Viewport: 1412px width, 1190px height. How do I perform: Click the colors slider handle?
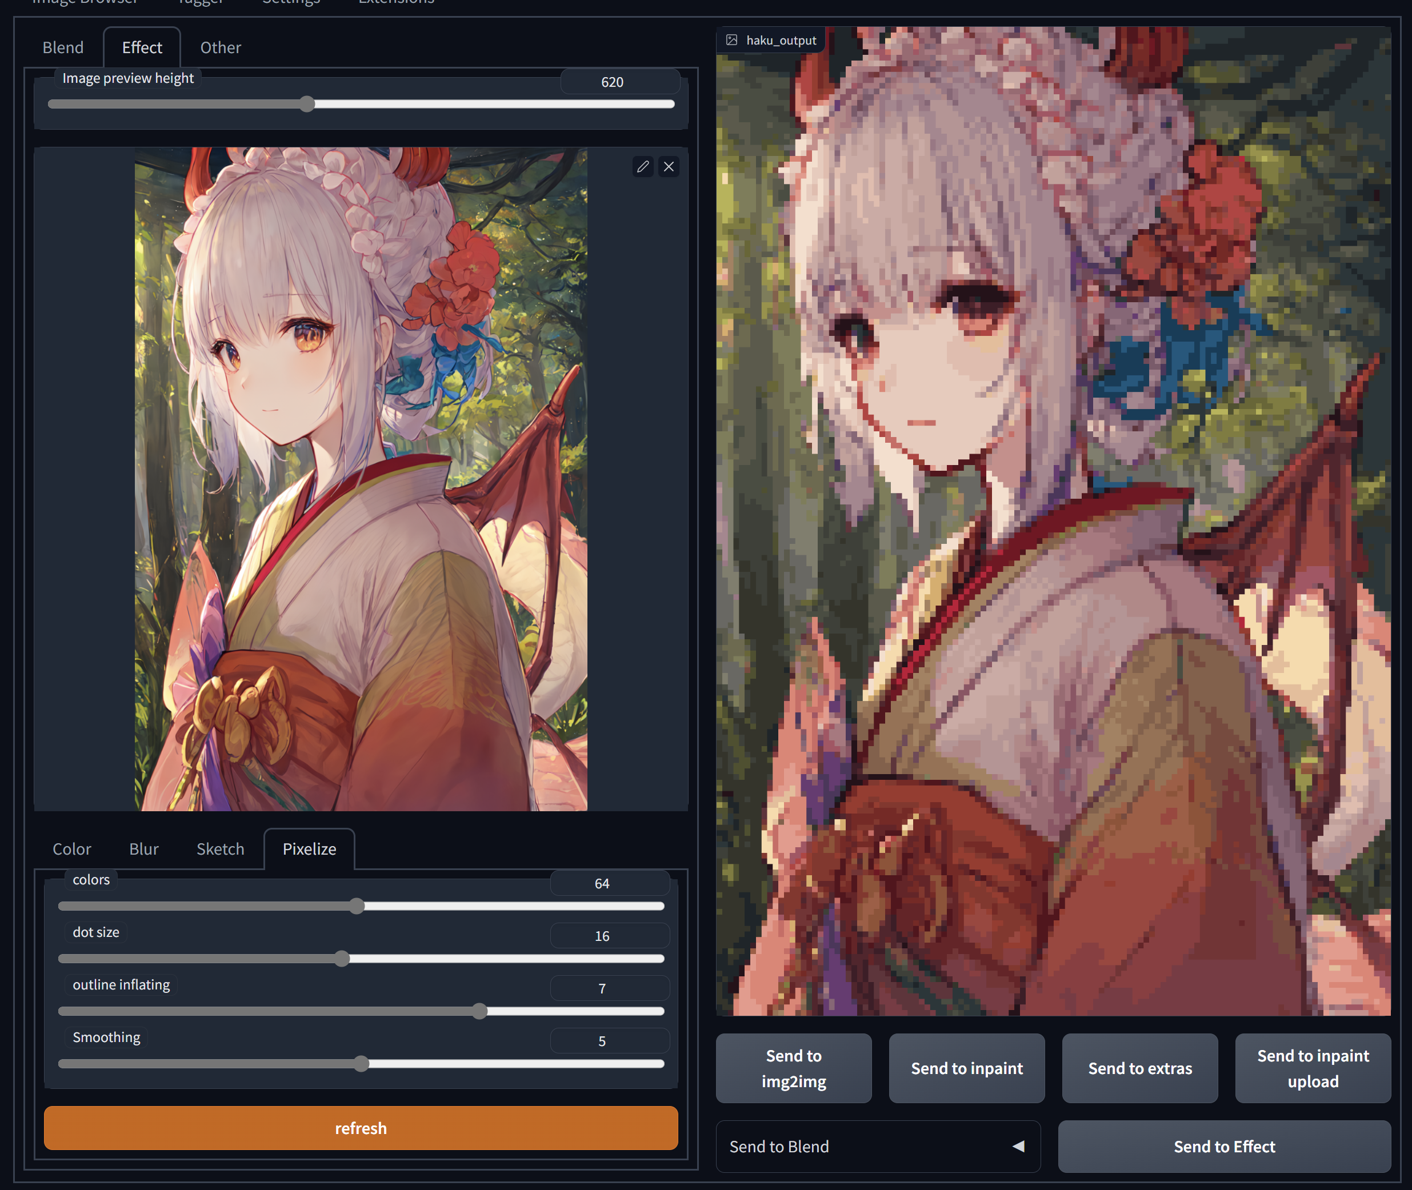357,906
